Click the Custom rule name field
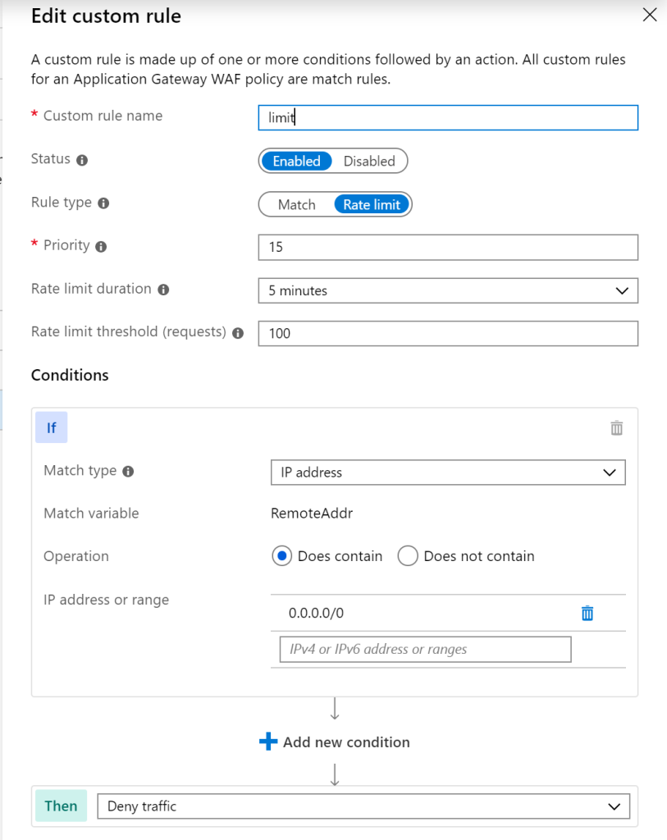 tap(448, 118)
